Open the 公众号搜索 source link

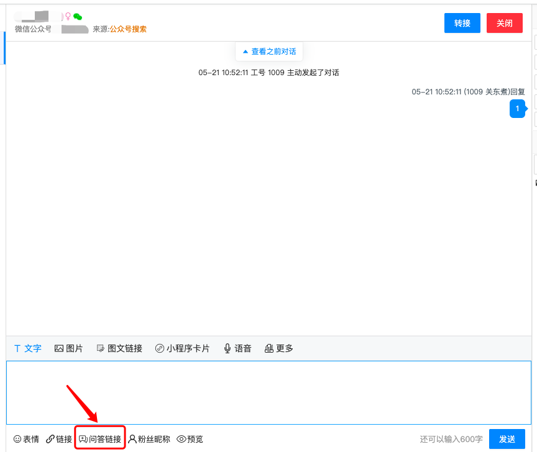[130, 28]
